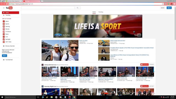Bookmark page with the star icon
The width and height of the screenshot is (176, 99).
(163, 4)
